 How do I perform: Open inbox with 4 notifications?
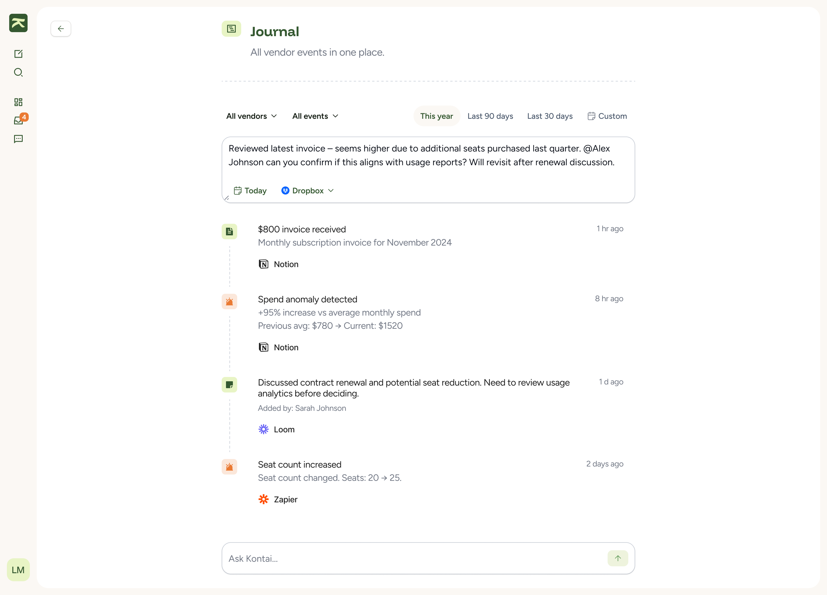click(x=19, y=120)
